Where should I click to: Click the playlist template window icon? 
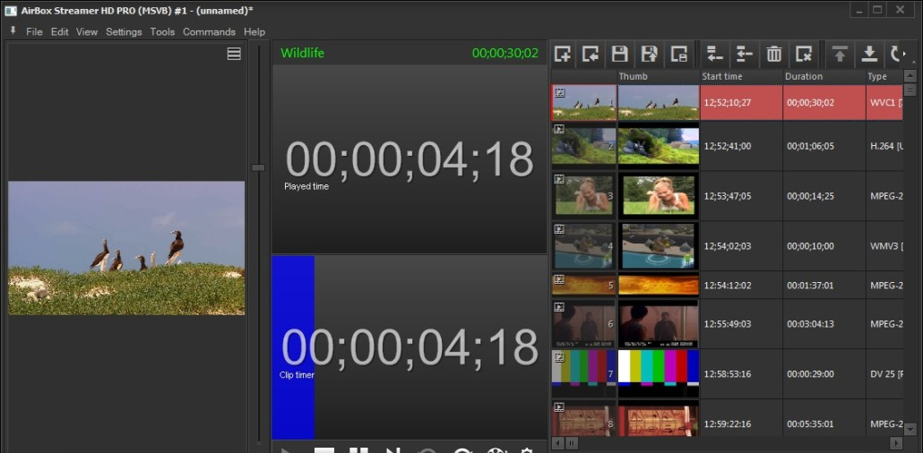click(x=678, y=54)
